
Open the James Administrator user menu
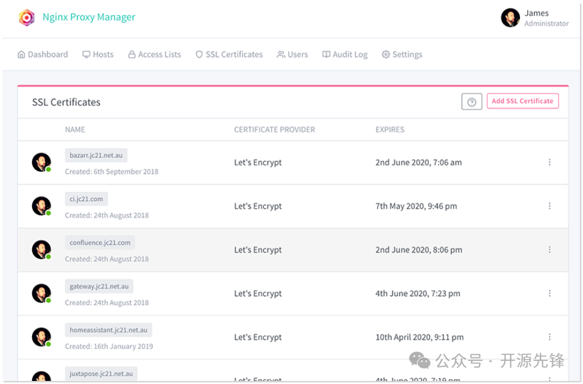pyautogui.click(x=534, y=18)
